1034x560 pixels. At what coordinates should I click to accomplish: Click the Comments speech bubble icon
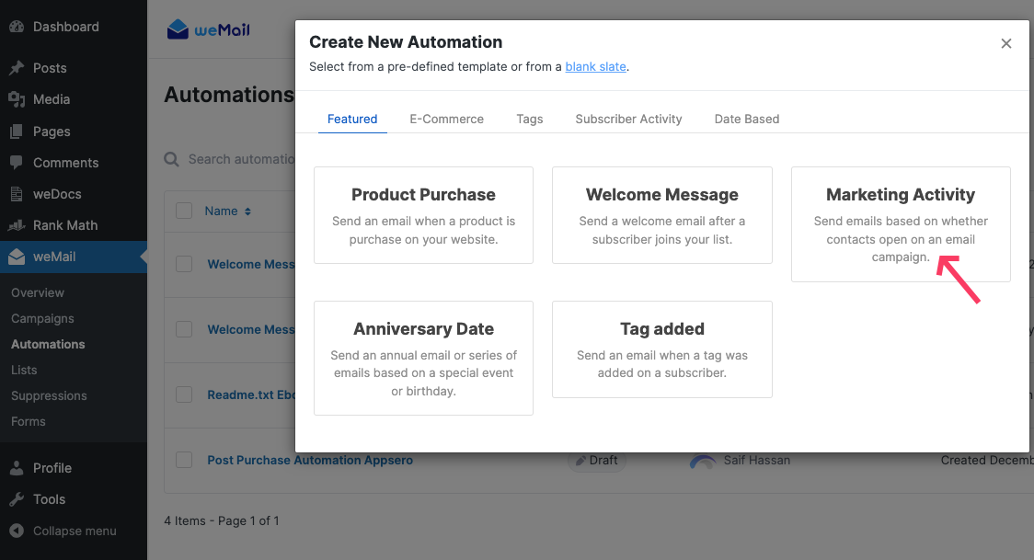point(17,163)
